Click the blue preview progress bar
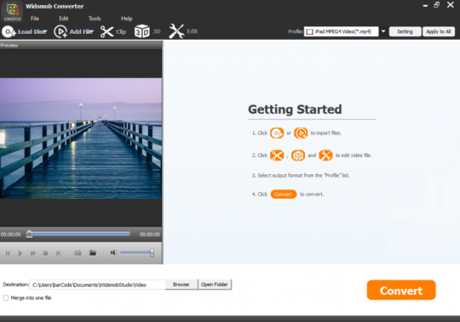The width and height of the screenshot is (460, 322). point(81,234)
